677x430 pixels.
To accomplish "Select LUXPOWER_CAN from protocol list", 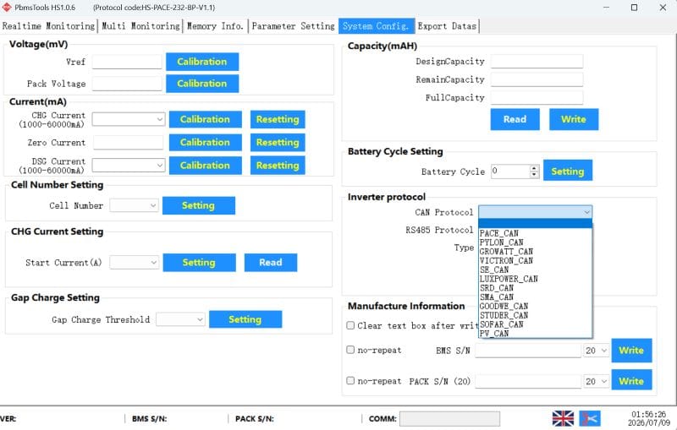I will [x=536, y=278].
